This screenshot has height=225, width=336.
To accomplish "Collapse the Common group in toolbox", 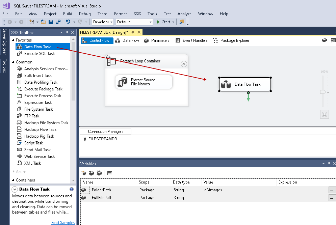I will pyautogui.click(x=13, y=62).
